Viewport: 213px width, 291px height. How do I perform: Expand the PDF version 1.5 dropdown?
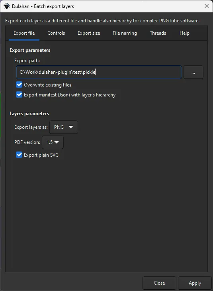[53, 142]
